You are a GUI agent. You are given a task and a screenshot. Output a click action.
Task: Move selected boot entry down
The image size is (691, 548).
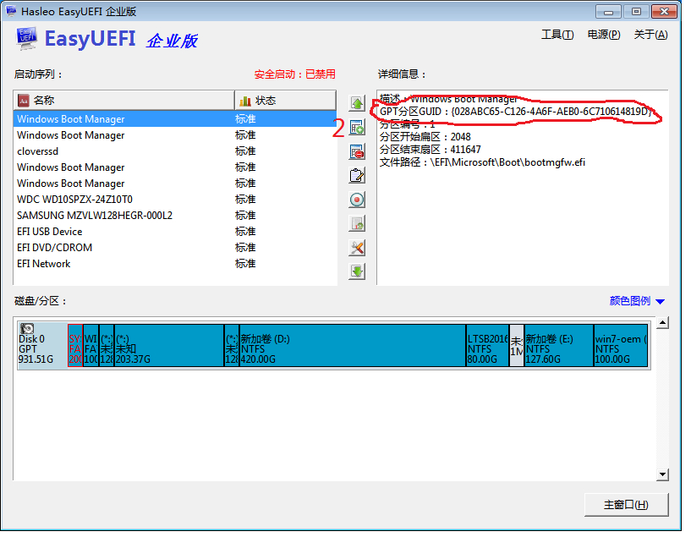click(x=357, y=271)
